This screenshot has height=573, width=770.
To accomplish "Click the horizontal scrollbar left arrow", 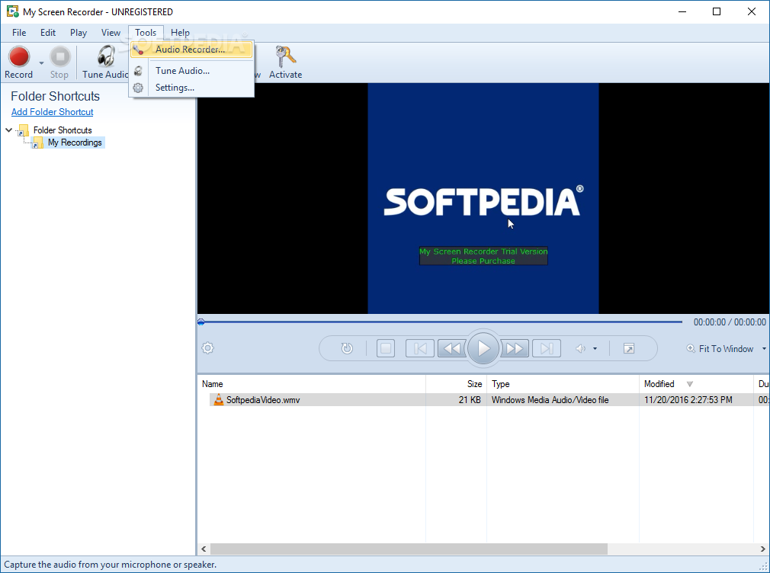I will [204, 549].
